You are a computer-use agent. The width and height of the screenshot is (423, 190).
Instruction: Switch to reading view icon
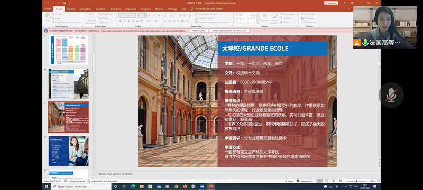[x=333, y=181]
